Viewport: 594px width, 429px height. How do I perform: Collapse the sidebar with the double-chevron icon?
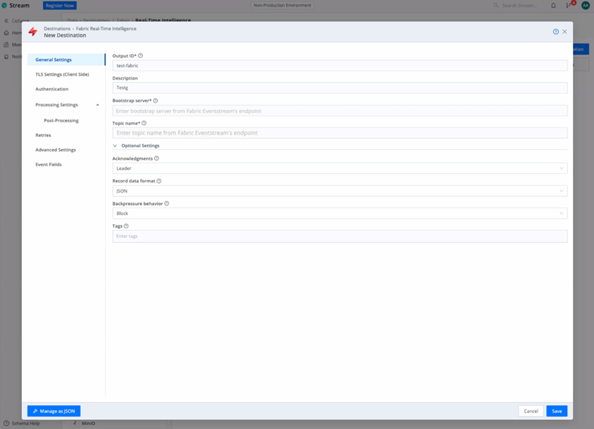pyautogui.click(x=6, y=20)
